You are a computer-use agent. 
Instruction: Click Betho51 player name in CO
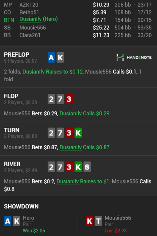pyautogui.click(x=29, y=12)
